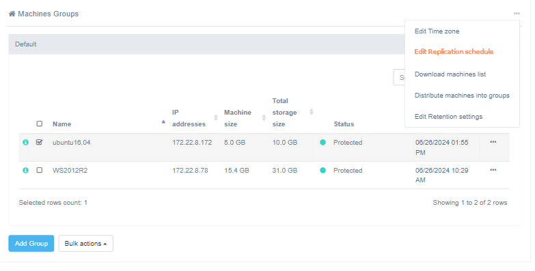Click Showing 1 to 2 of 2 rows
This screenshot has height=271, width=535.
coord(470,203)
